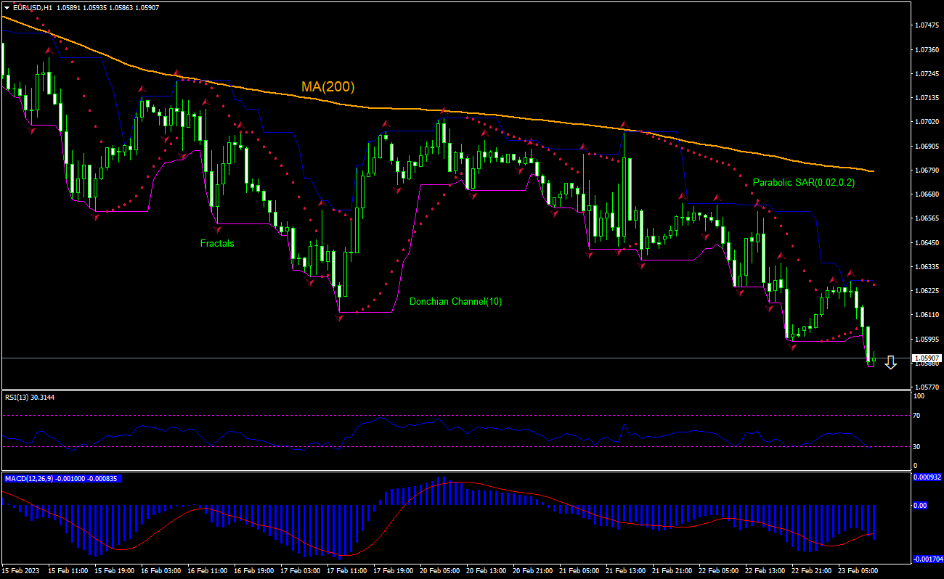Screen dimensions: 944x579
Task: Click the MACD(12,26,9) indicator title
Action: [62, 479]
